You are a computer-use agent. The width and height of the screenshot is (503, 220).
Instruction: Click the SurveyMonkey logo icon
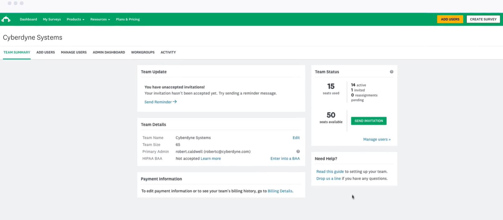[6, 19]
